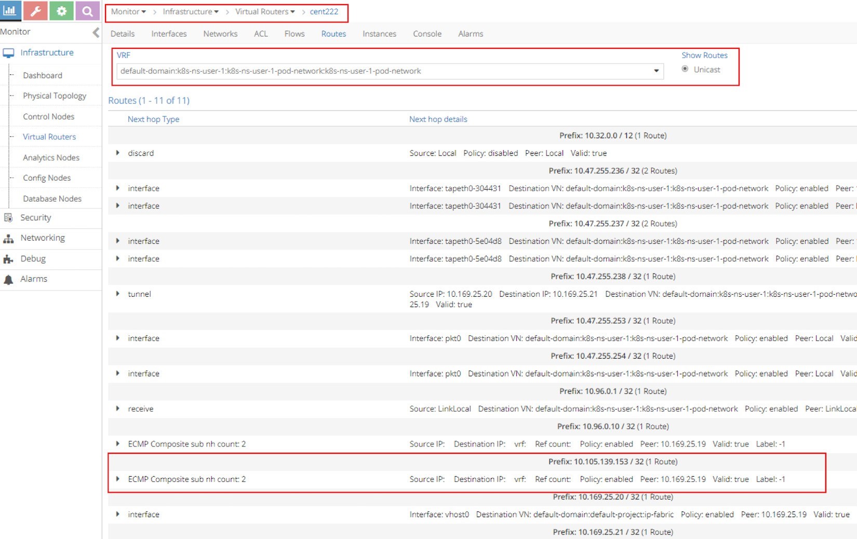Collapse the Monitor sidebar with chevron
This screenshot has height=539, width=857.
tap(96, 32)
